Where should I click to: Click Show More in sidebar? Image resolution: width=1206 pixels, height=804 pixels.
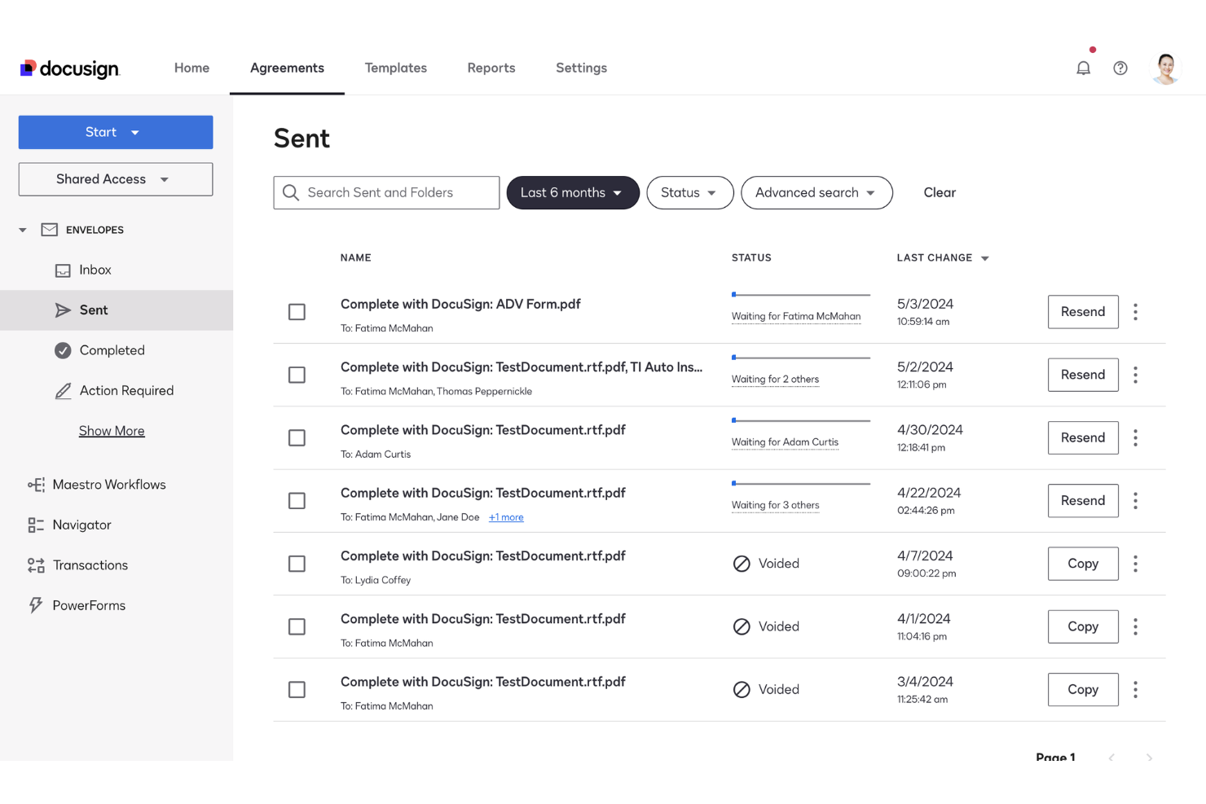112,431
